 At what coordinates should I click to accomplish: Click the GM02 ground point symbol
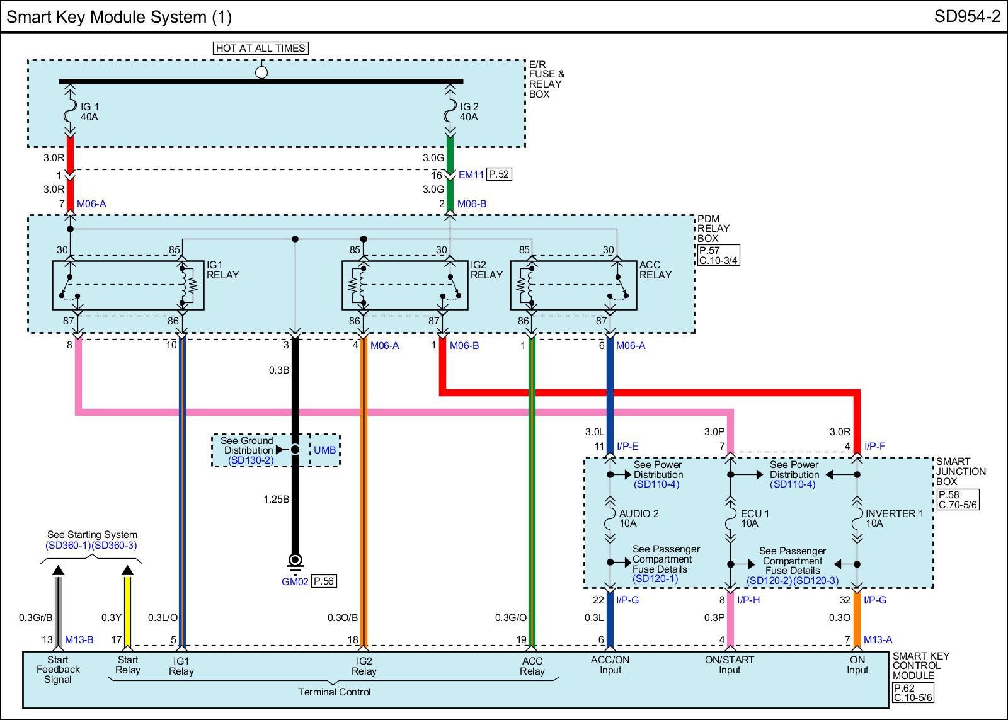294,560
